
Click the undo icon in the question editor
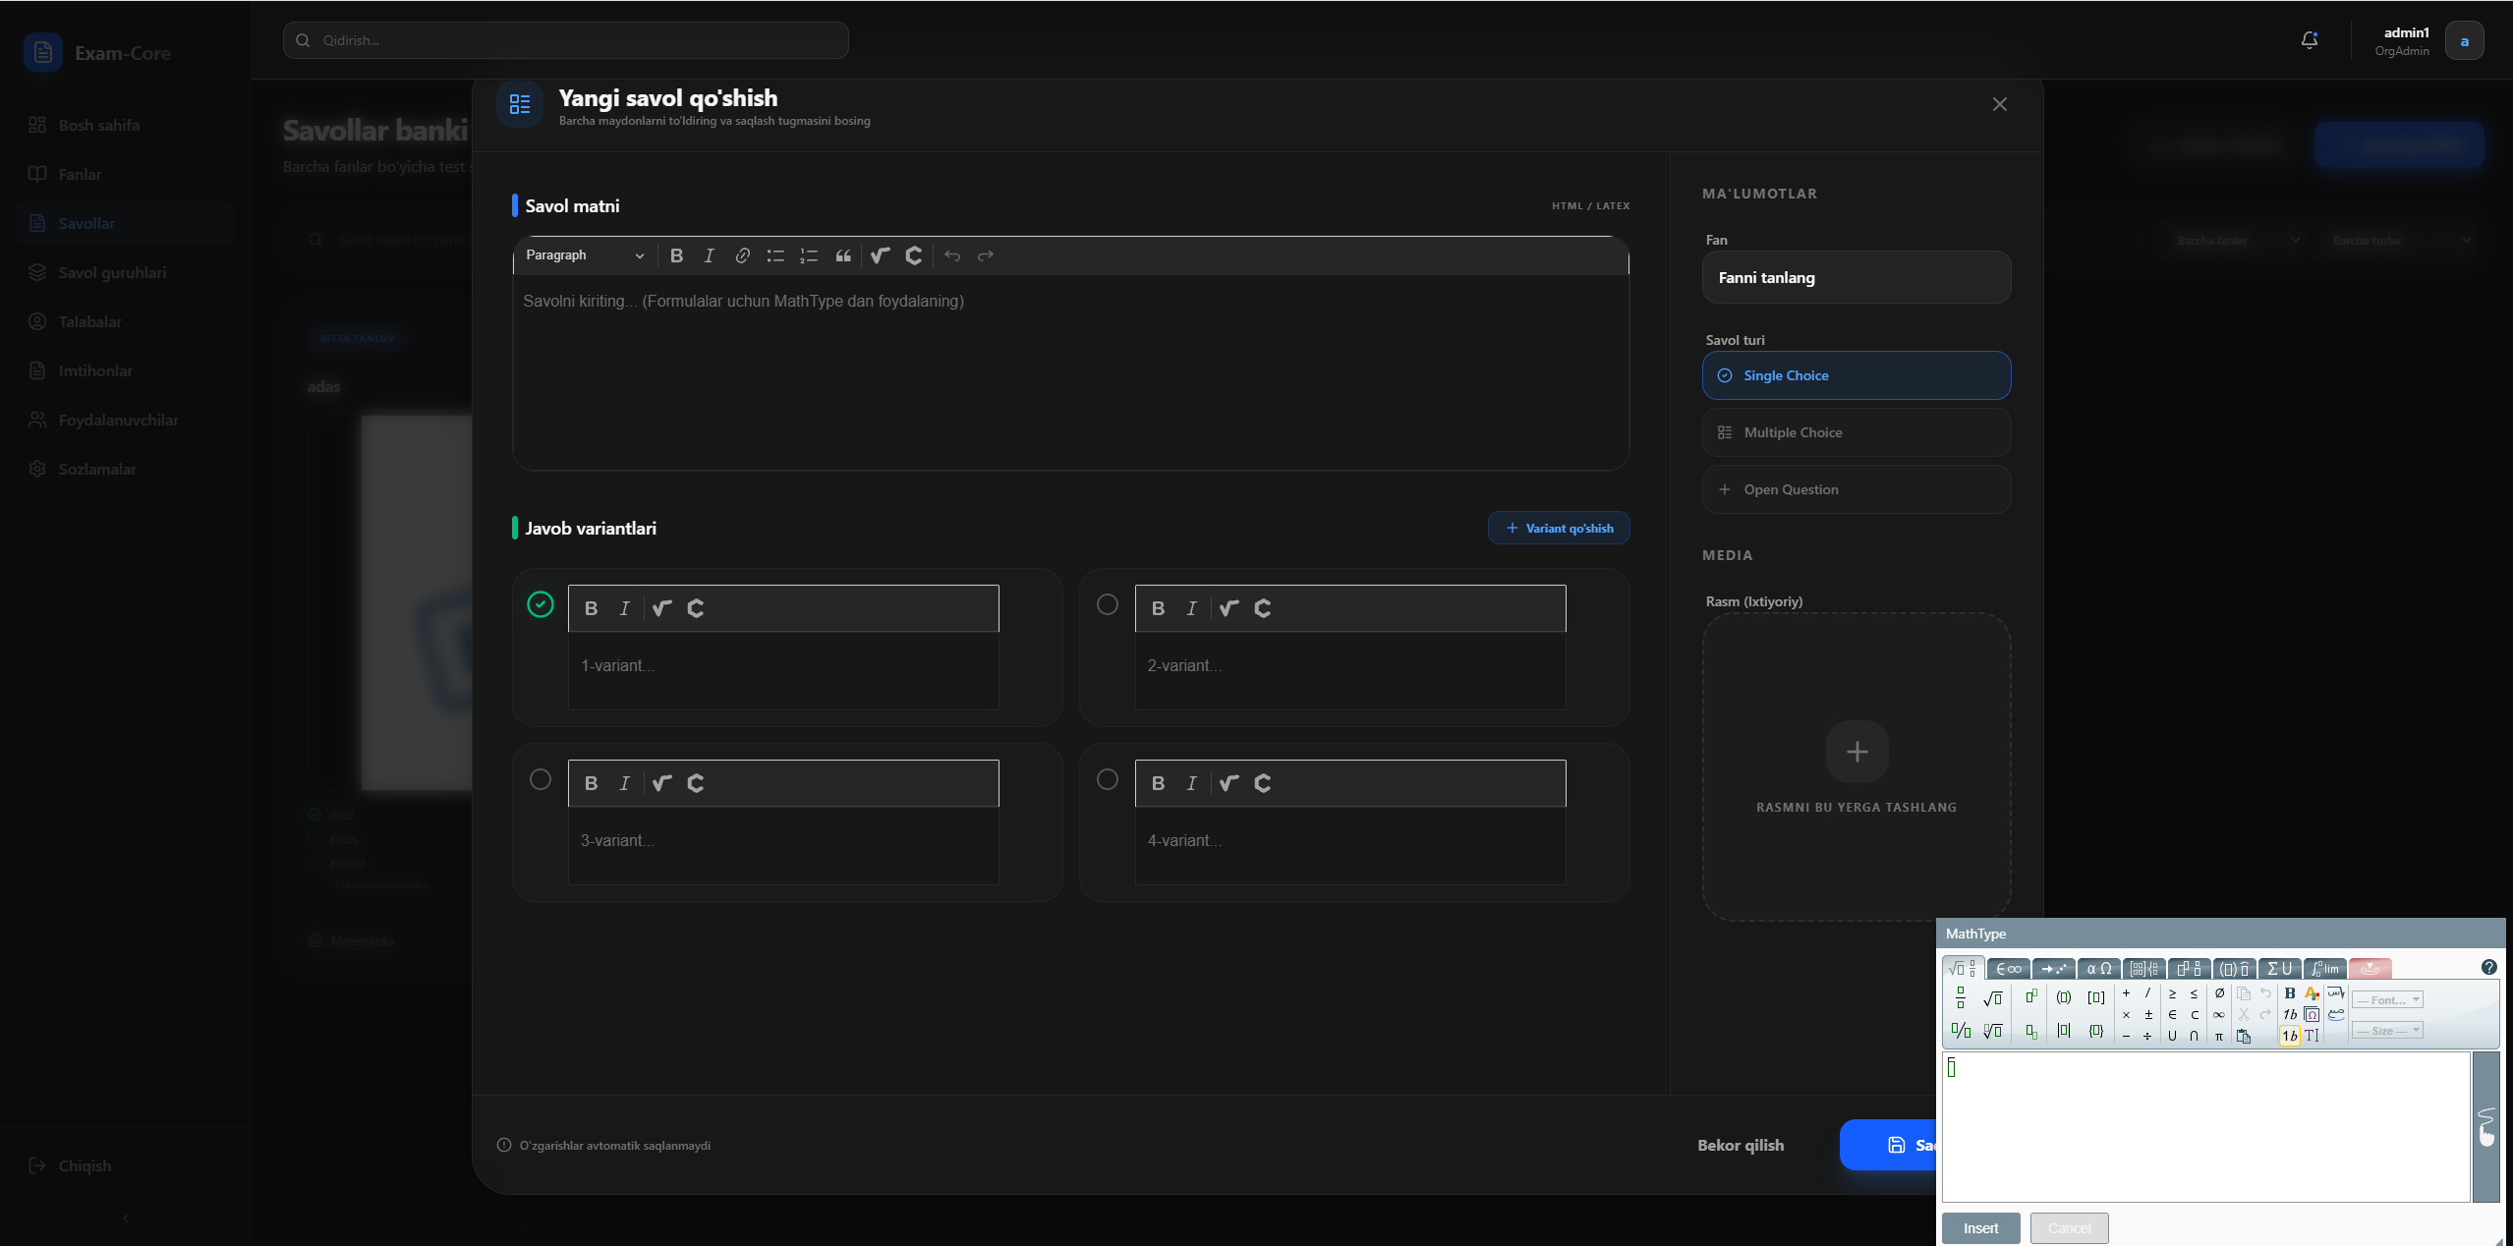pyautogui.click(x=951, y=255)
